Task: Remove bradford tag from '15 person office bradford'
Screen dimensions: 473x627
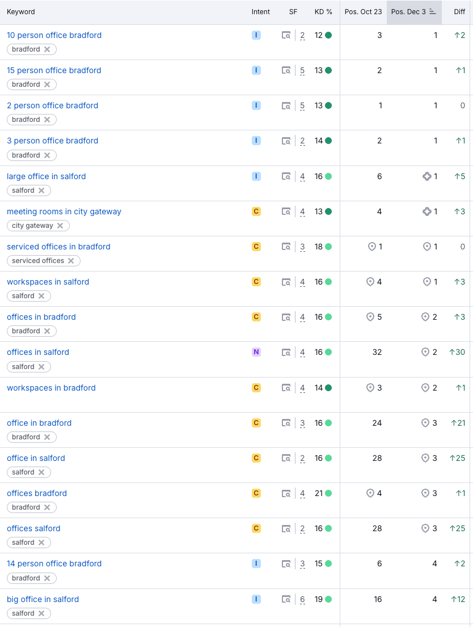Action: point(47,84)
